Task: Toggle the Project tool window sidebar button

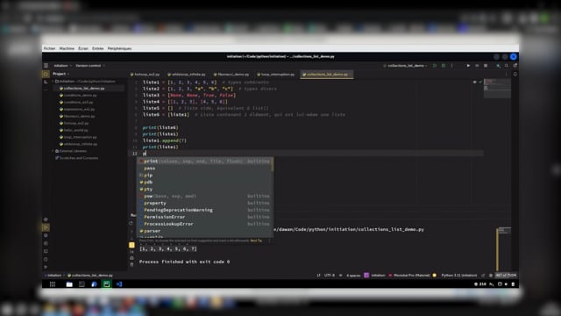Action: [46, 74]
